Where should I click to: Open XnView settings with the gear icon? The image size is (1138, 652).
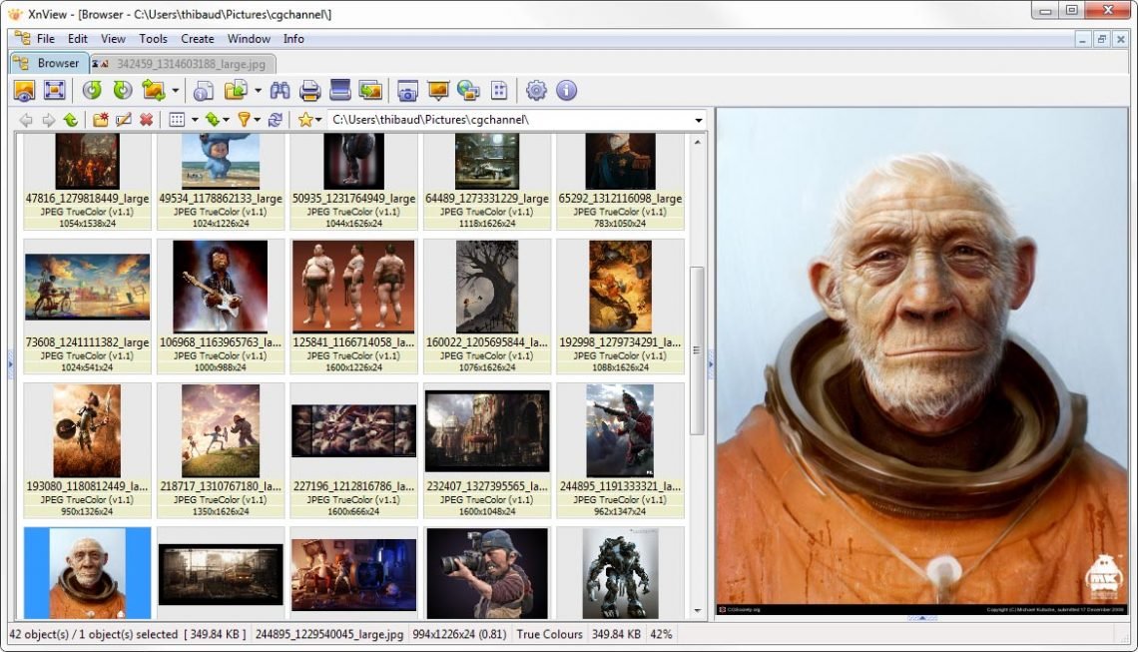[x=536, y=90]
